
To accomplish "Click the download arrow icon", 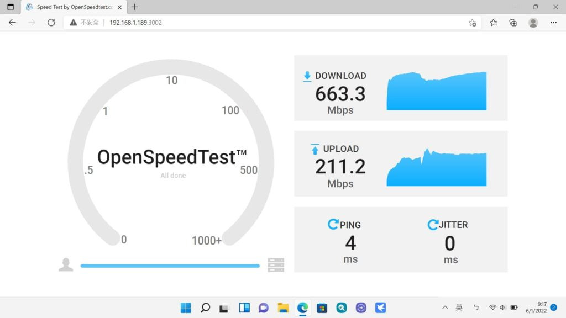I will (x=307, y=76).
